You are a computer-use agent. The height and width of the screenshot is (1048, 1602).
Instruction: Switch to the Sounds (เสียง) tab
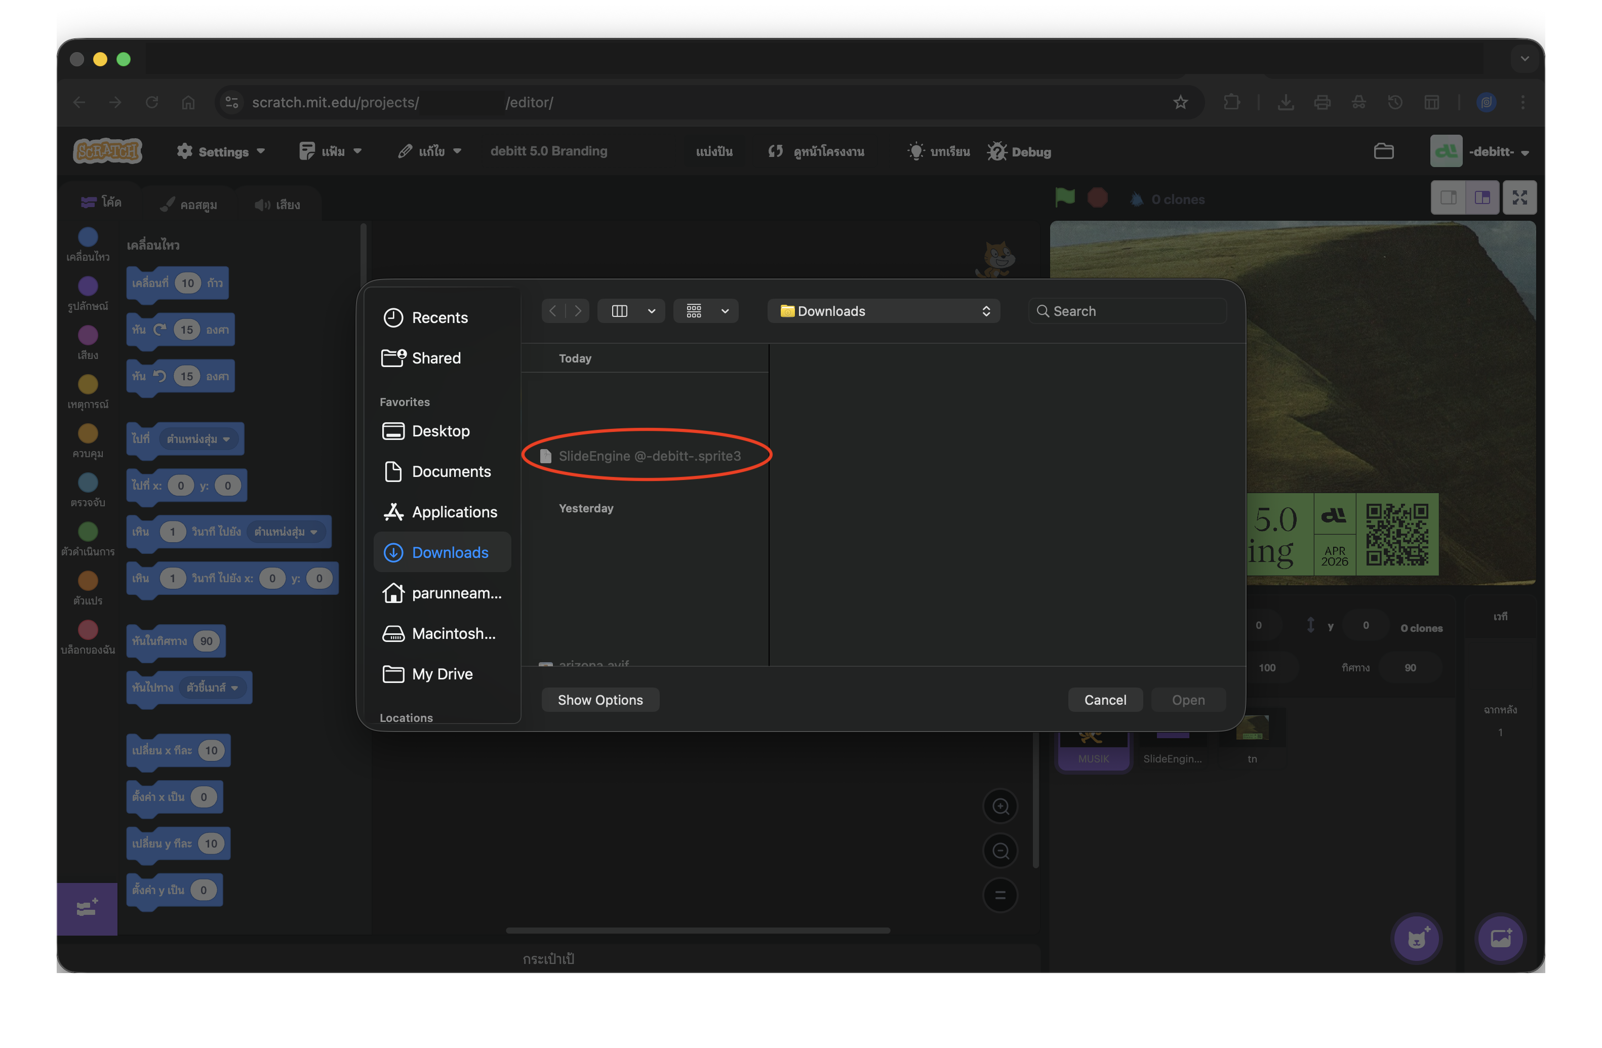coord(277,205)
